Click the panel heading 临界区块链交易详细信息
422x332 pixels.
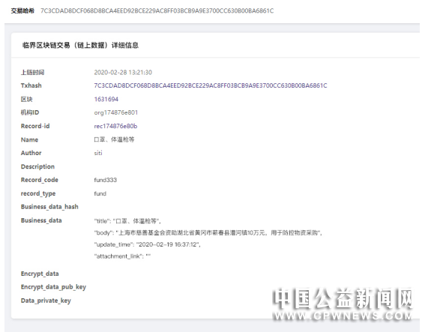click(x=80, y=45)
